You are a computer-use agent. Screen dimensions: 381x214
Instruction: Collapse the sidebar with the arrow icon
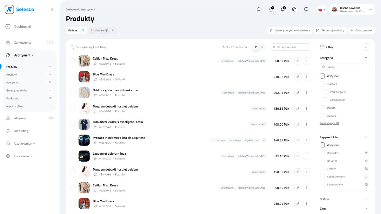[x=52, y=10]
